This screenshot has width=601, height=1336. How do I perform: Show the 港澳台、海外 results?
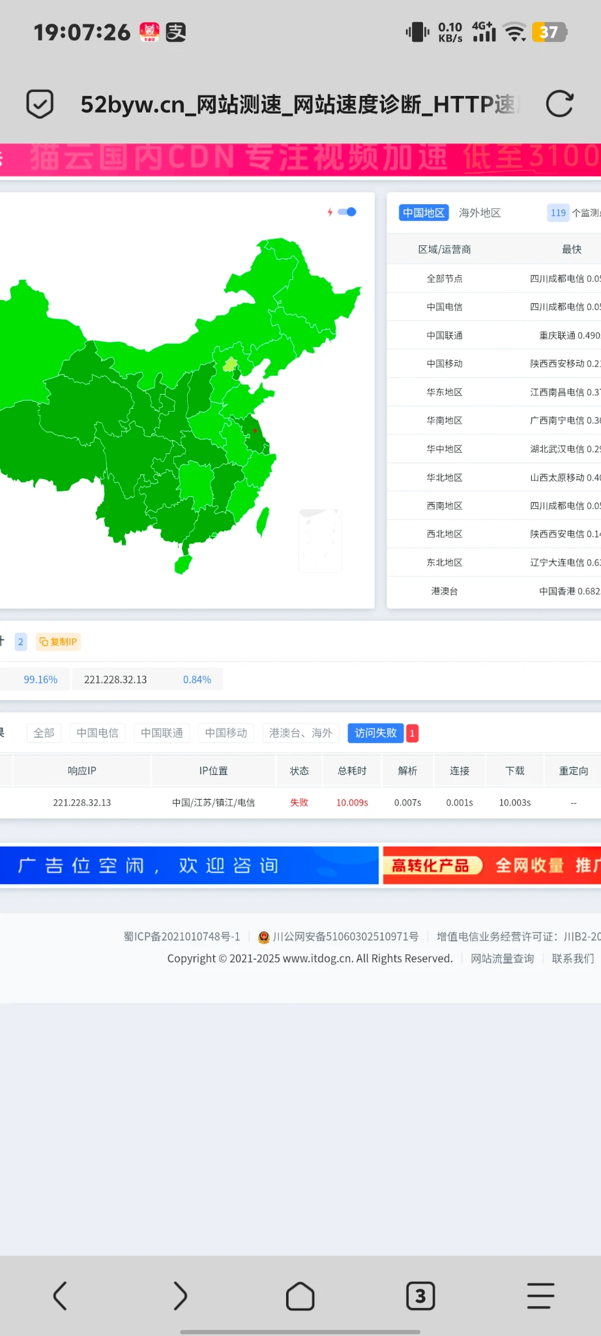pyautogui.click(x=300, y=733)
